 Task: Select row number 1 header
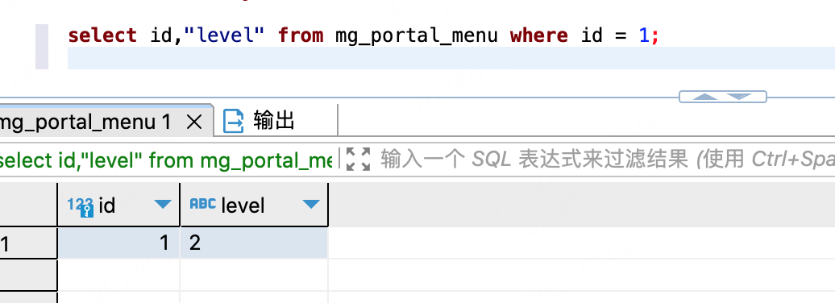point(28,243)
